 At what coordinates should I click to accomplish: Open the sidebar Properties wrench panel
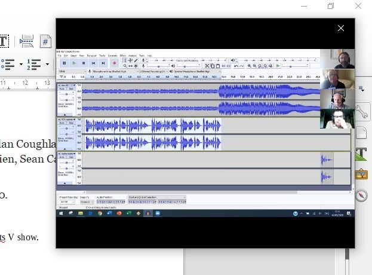(362, 111)
